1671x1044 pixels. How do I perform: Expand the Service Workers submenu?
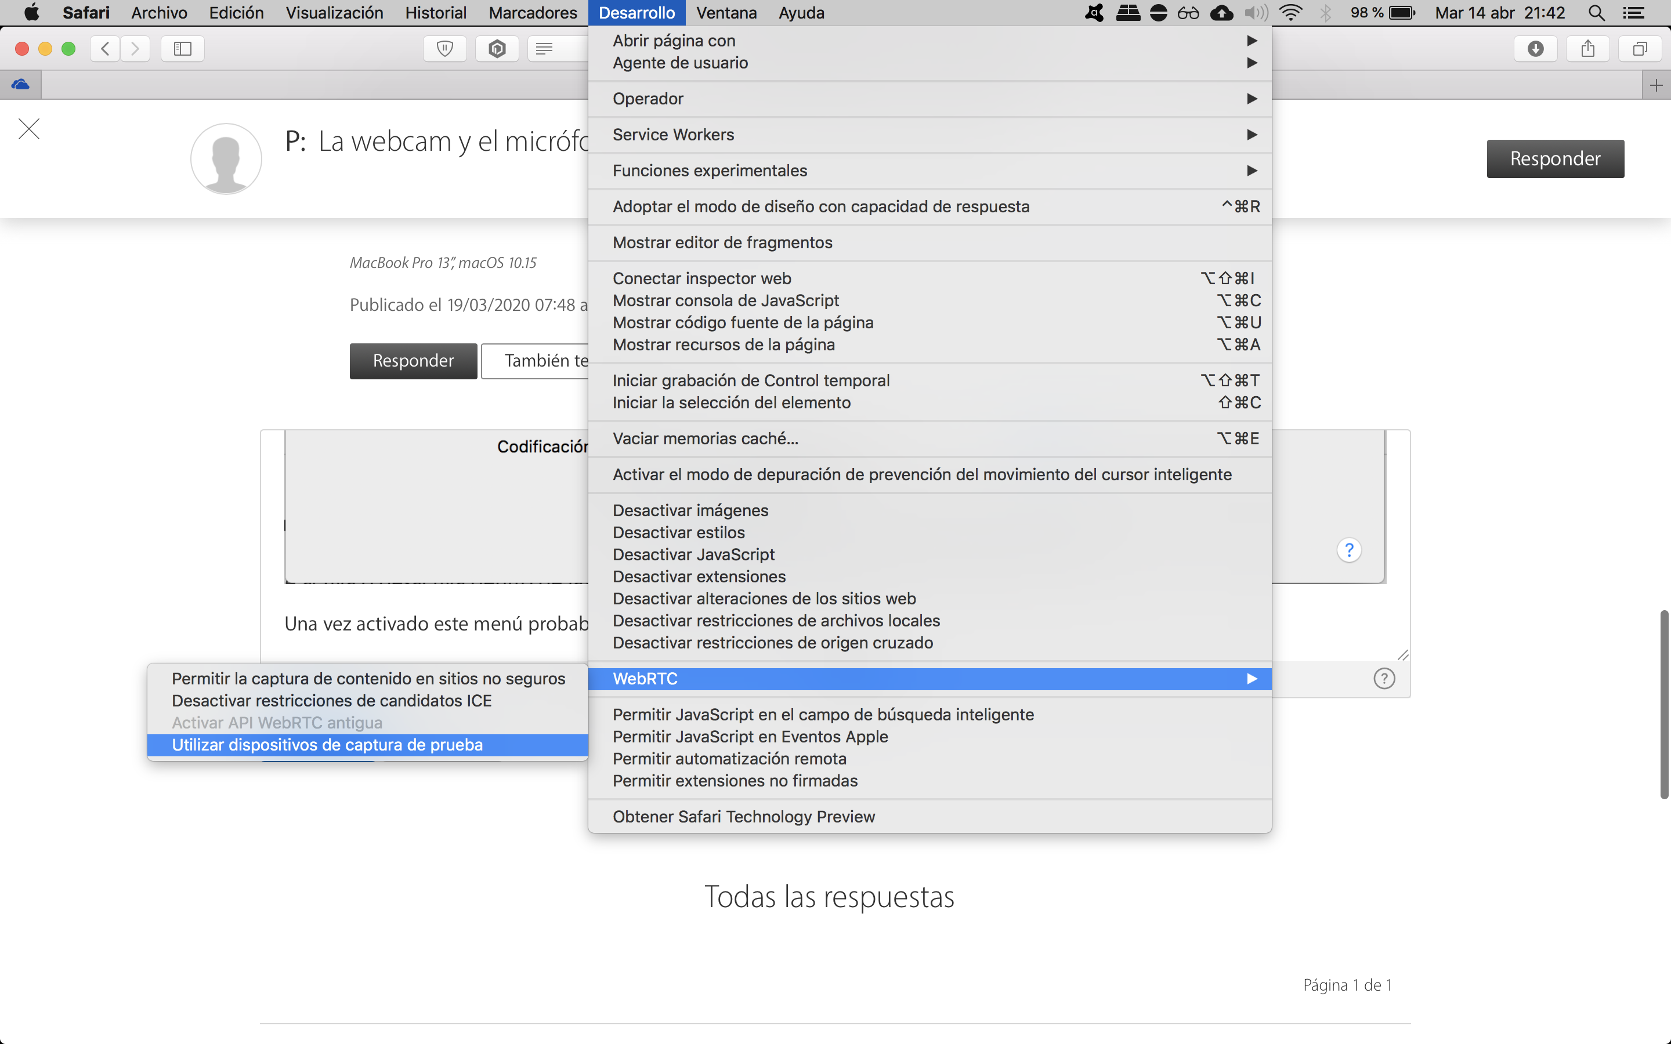673,135
